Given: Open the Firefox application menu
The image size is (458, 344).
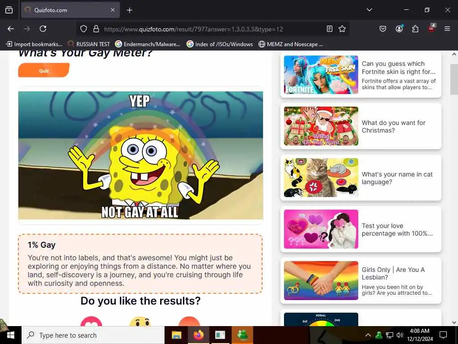Looking at the screenshot, I should [447, 29].
